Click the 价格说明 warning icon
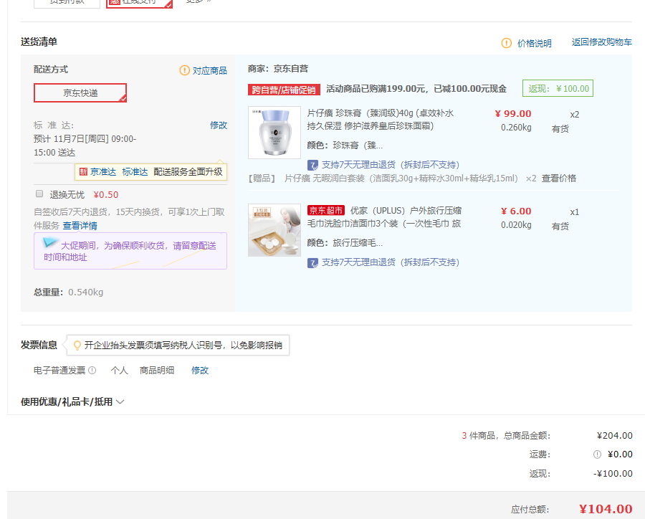The image size is (645, 519). coord(506,43)
